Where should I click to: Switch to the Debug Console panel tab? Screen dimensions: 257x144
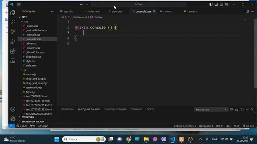tap(115, 109)
